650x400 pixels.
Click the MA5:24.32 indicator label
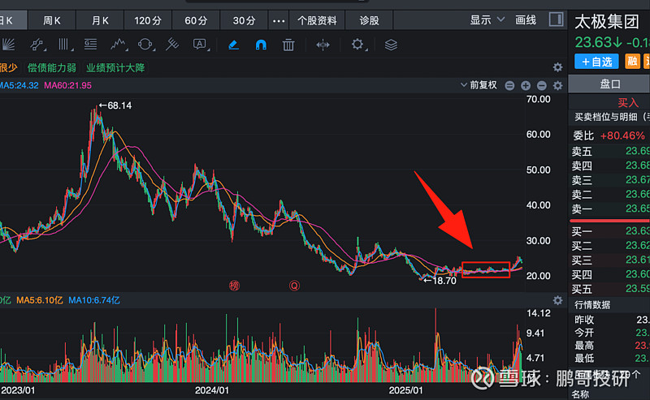[19, 85]
